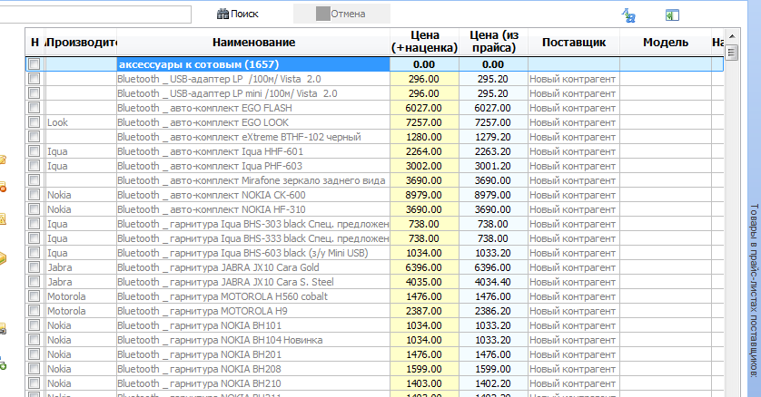Mark checkbox of JABRA JX10 Cara Gold row
This screenshot has width=761, height=397.
click(34, 267)
